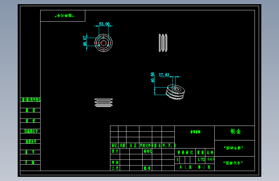Viewport: 279px width, 181px height.
Task: Click the 第 1 张 sheet number text
Action: click(204, 167)
